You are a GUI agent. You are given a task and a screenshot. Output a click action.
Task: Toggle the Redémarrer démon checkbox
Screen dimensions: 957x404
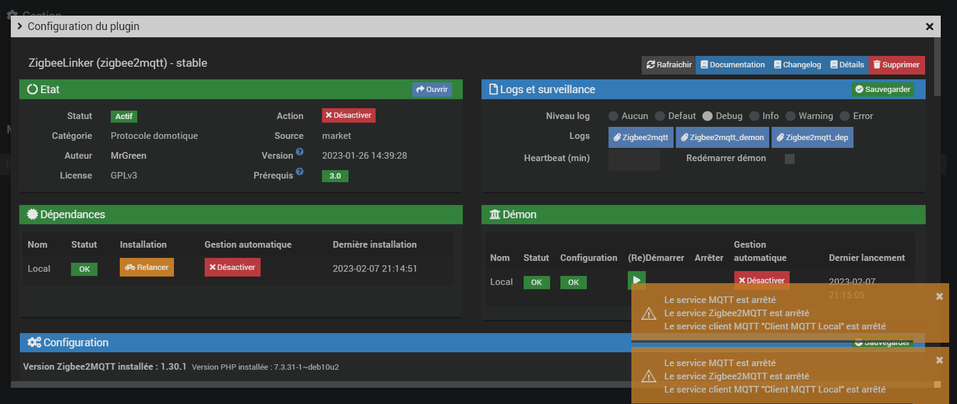click(790, 159)
